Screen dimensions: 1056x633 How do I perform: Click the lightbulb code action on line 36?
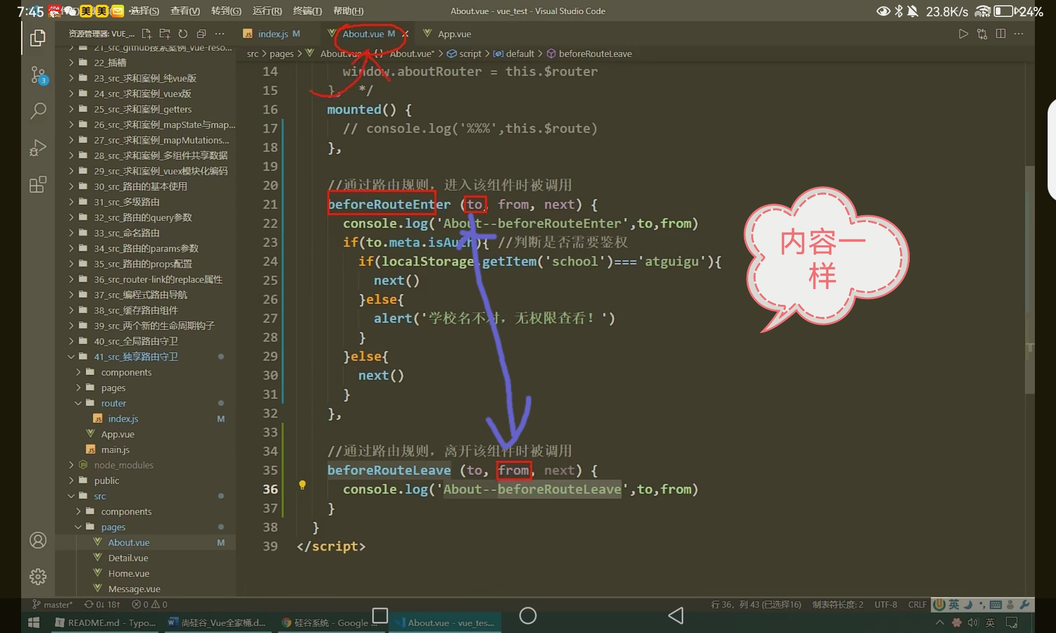pos(302,485)
